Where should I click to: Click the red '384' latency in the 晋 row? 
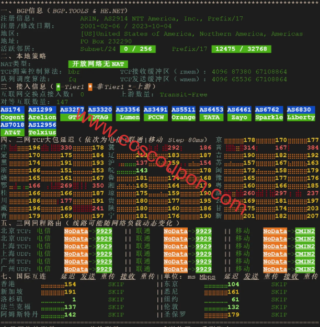(313, 148)
